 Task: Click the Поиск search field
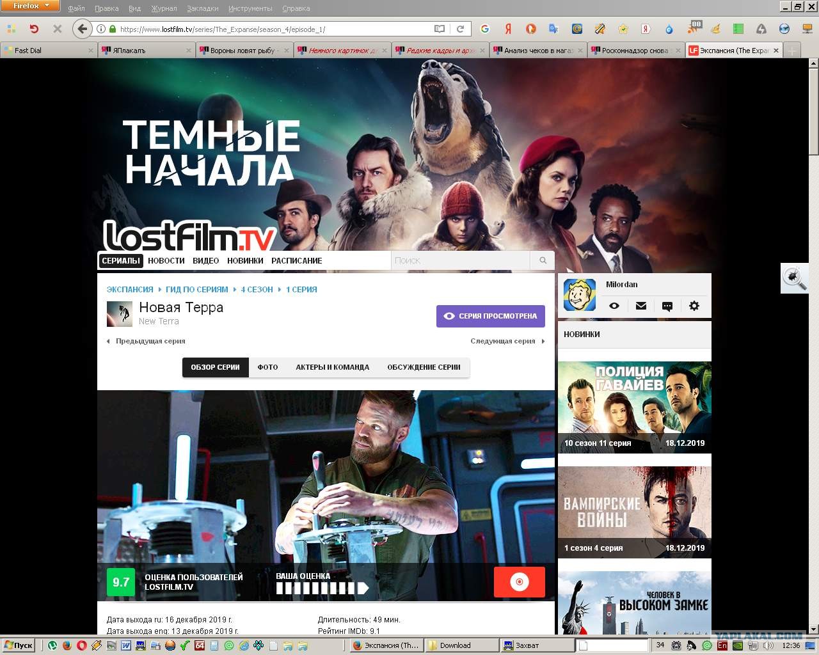(460, 260)
